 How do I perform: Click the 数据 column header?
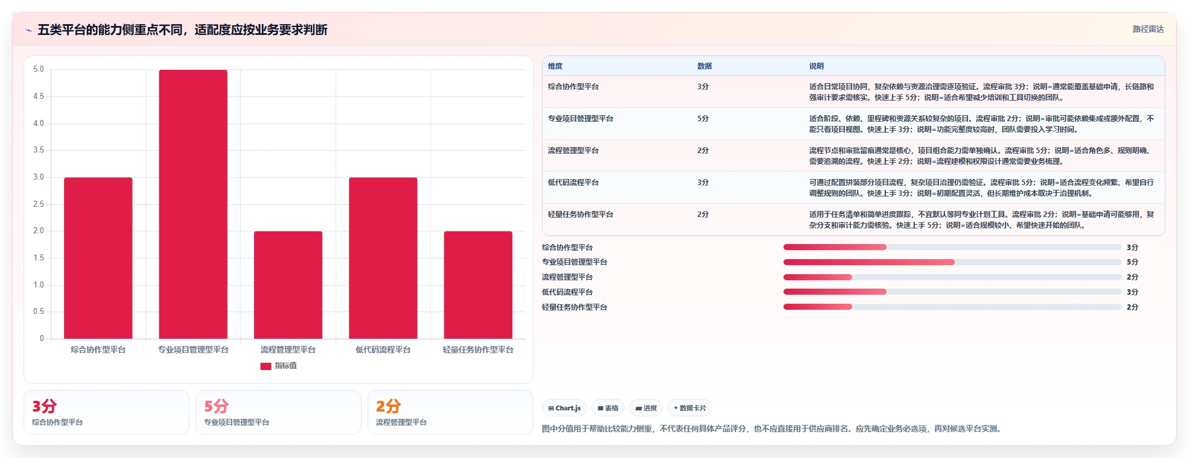pos(704,66)
